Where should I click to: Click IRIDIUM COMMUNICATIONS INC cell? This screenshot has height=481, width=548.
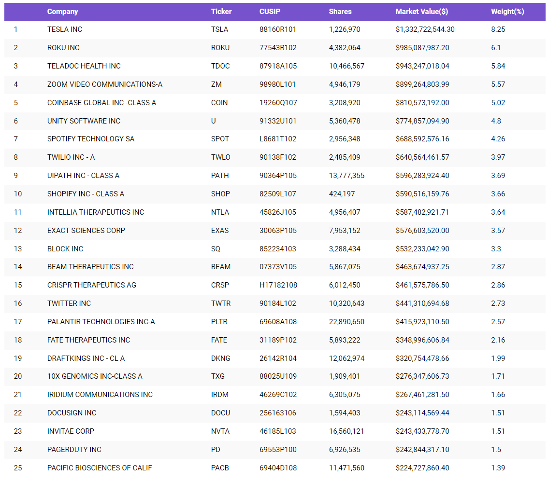[x=100, y=395]
